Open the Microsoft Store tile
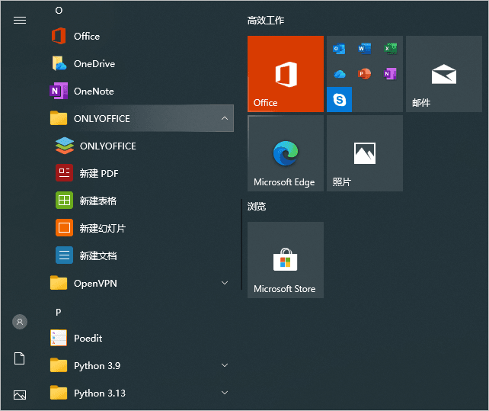This screenshot has width=489, height=411. click(x=286, y=260)
